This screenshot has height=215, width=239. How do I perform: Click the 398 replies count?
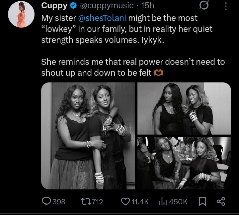pos(58,201)
